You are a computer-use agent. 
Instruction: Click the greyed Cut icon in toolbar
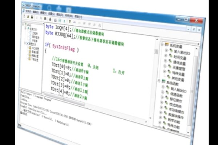pos(37,18)
